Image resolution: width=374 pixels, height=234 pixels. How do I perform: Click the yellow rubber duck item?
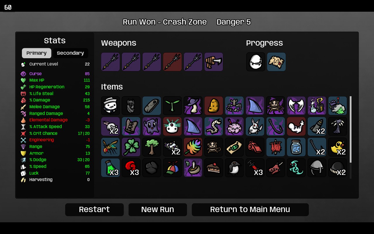[x=337, y=147]
